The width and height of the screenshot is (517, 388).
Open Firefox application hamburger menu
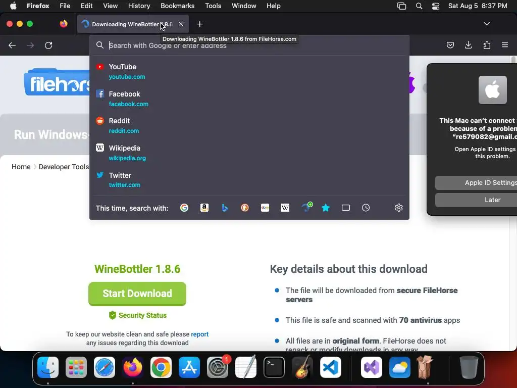click(x=505, y=45)
